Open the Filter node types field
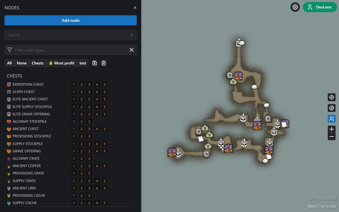 pyautogui.click(x=71, y=50)
